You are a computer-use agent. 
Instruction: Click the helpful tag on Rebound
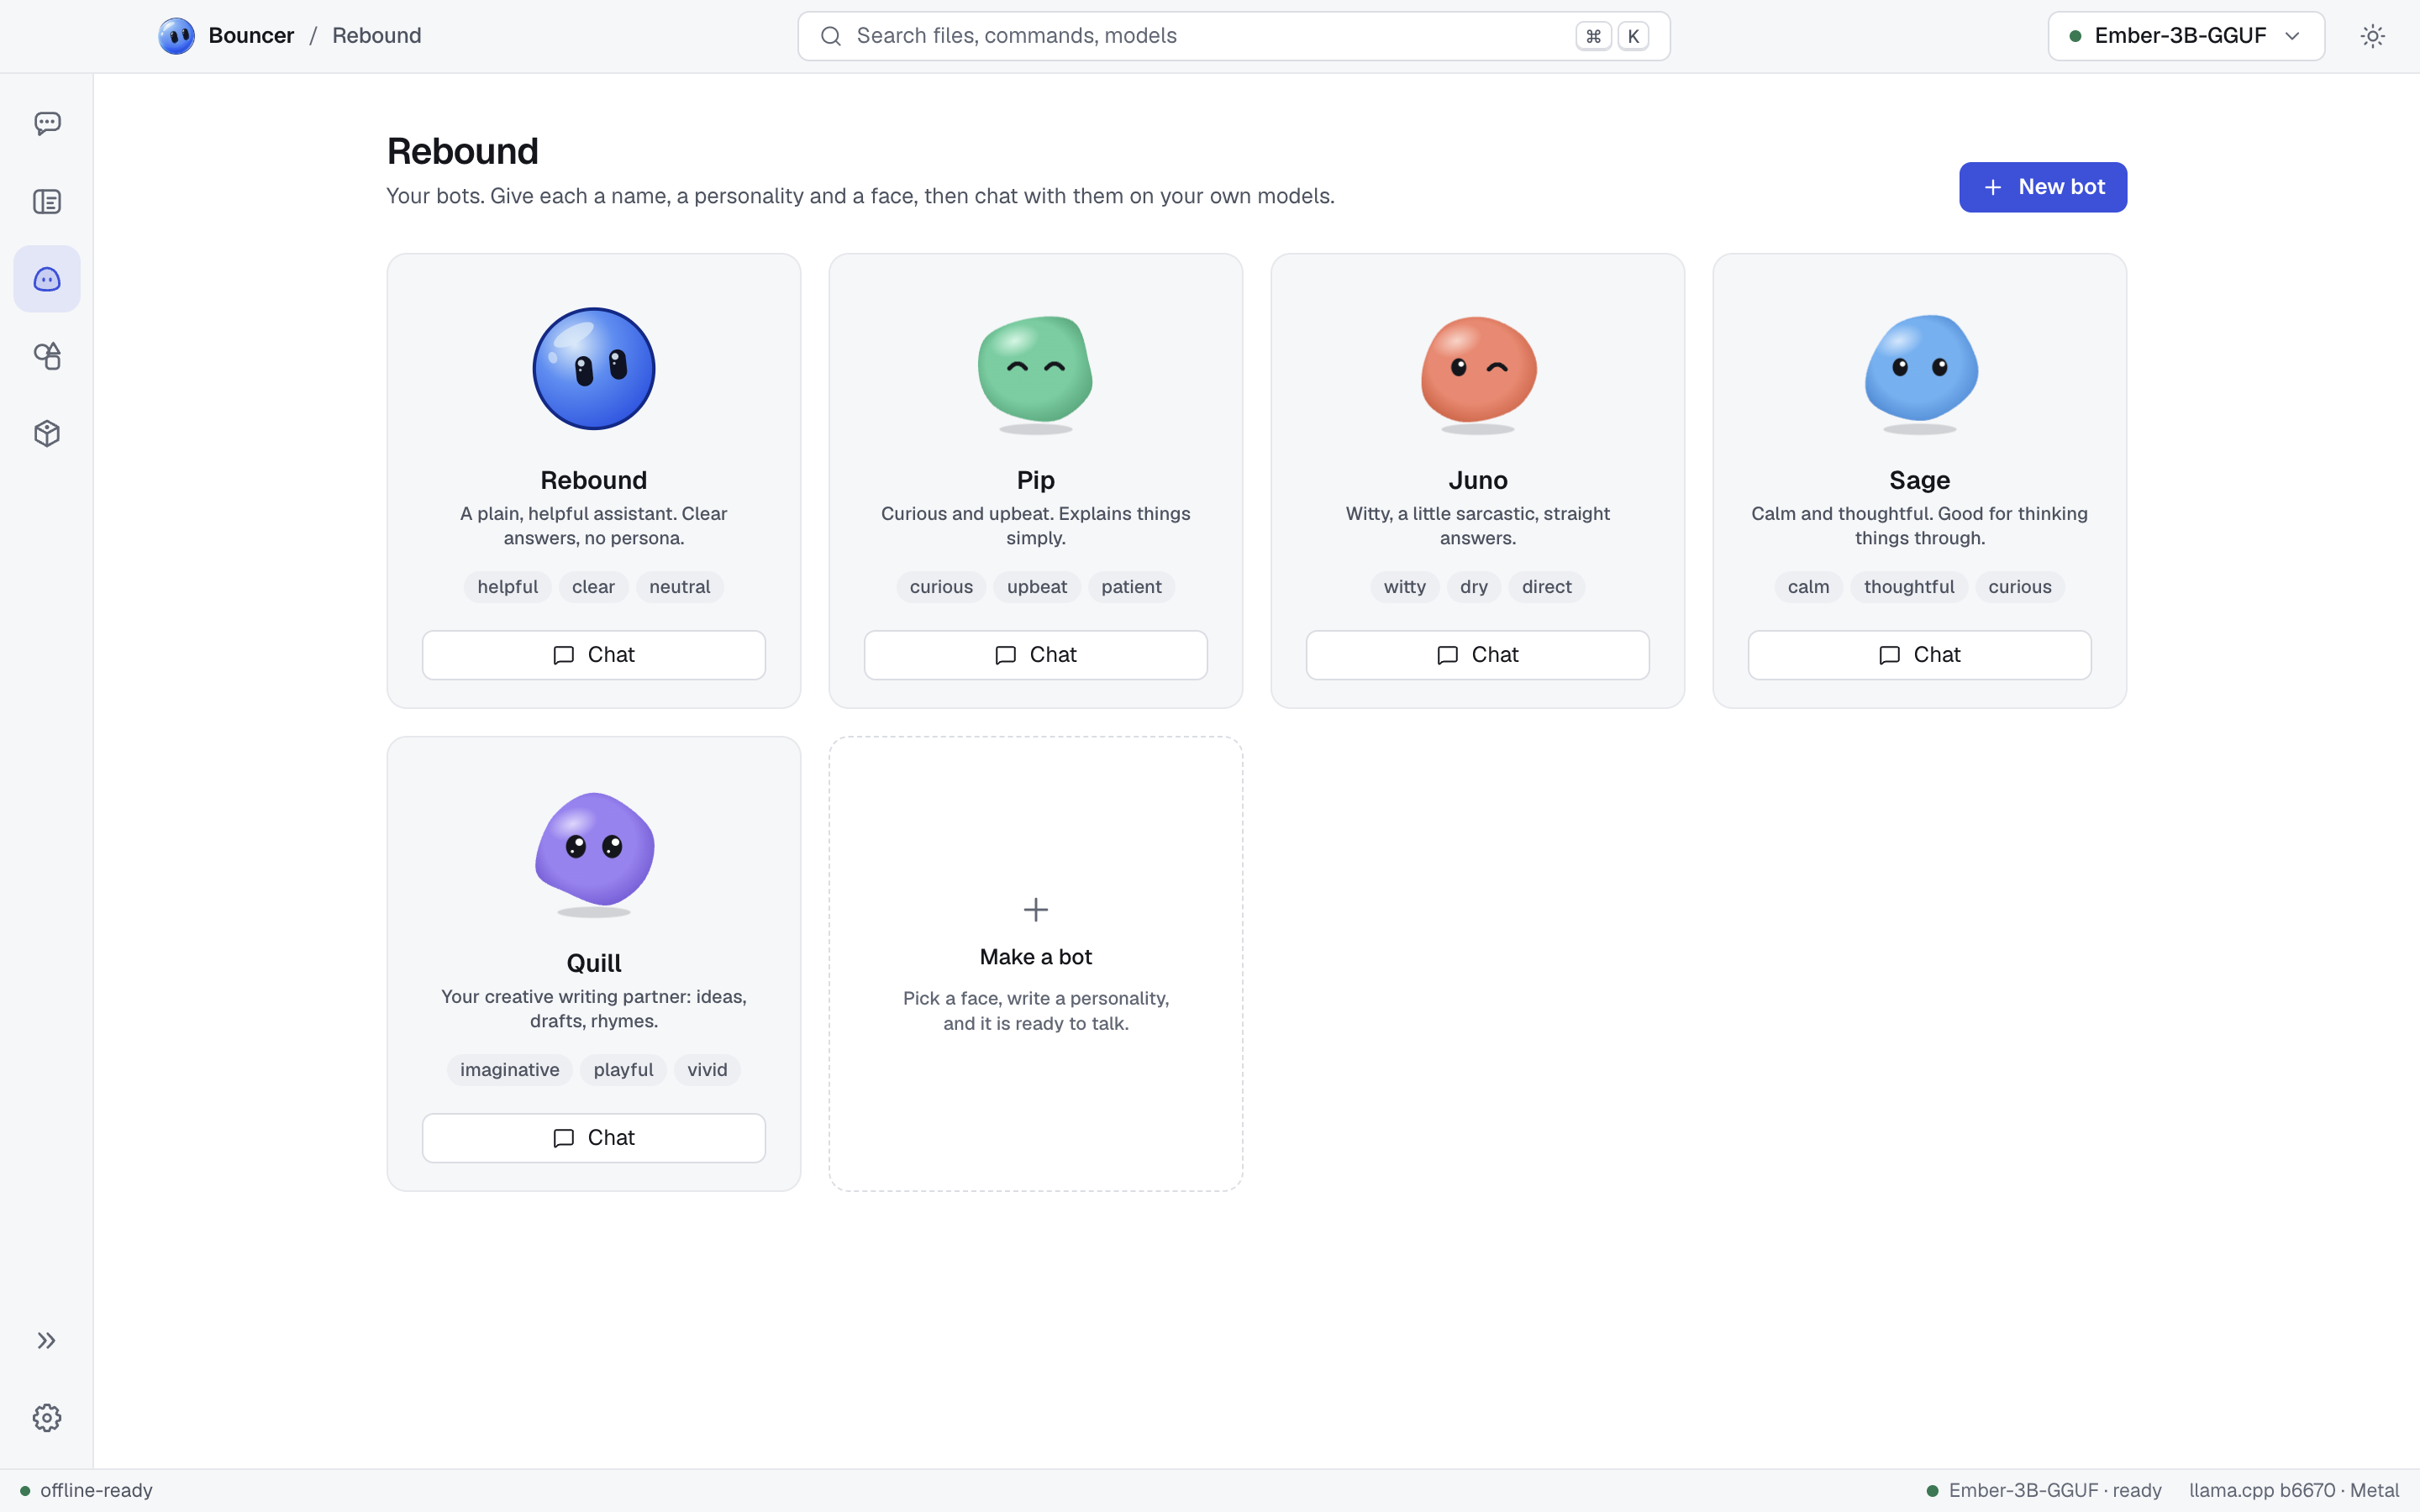coord(507,587)
